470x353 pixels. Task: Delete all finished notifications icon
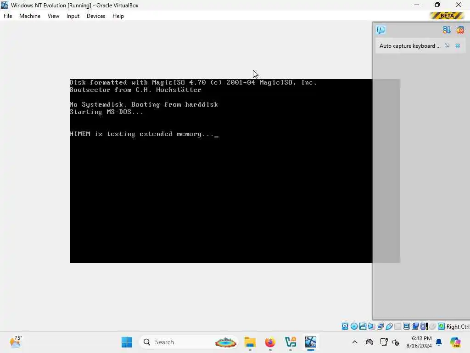[460, 30]
